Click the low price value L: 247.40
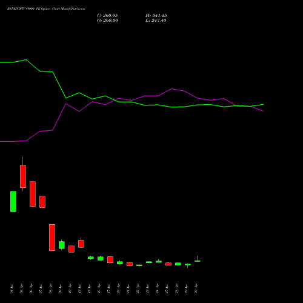Viewport: 303px width, 303px height. pyautogui.click(x=156, y=21)
